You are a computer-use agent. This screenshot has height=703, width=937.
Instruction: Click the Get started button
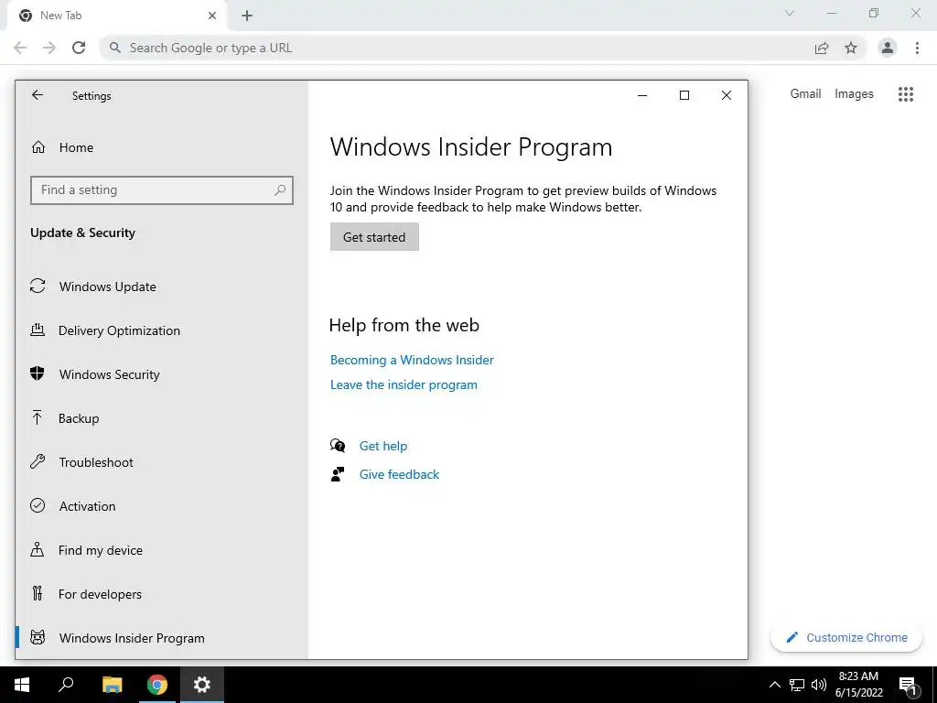pos(374,237)
